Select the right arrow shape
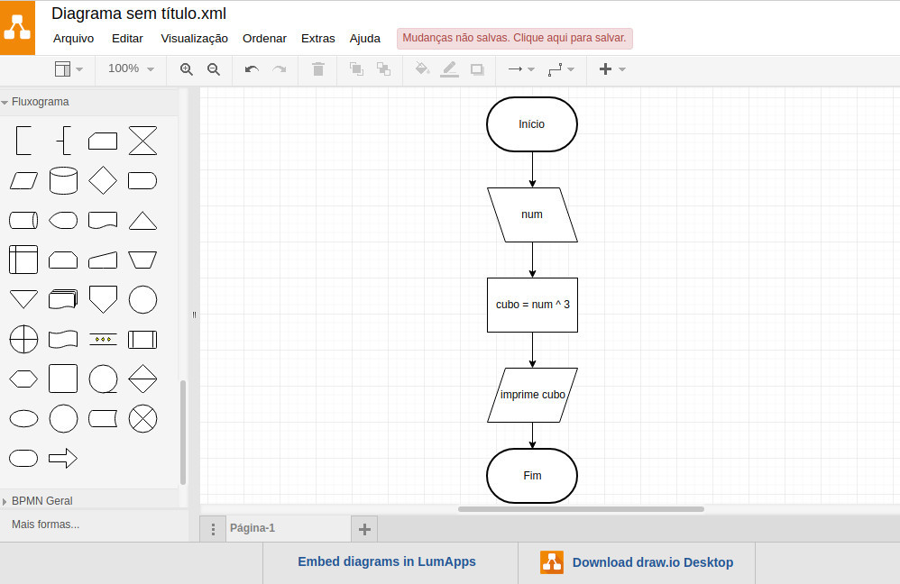900x584 pixels. point(63,459)
